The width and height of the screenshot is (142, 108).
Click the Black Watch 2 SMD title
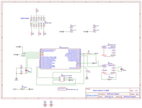pyautogui.click(x=101, y=91)
